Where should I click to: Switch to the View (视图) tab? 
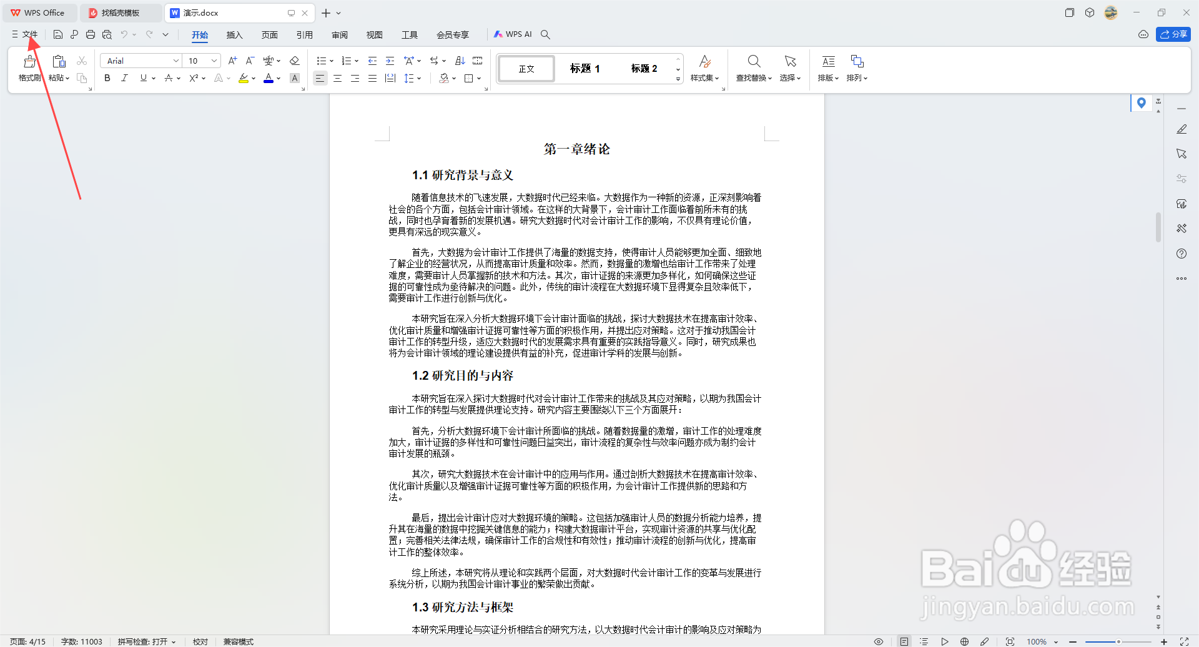(x=374, y=34)
